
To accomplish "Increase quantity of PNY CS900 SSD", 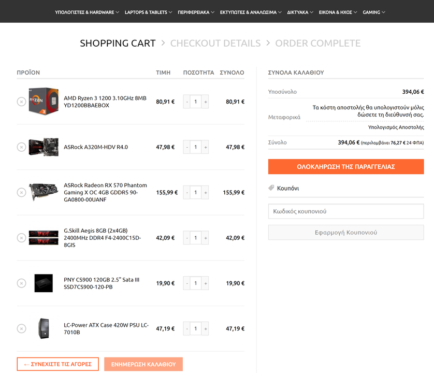I will coord(206,283).
